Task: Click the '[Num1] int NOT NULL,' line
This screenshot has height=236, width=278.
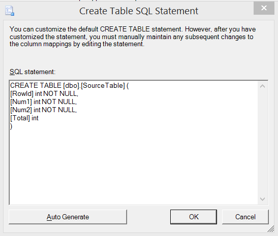Action: coord(43,102)
